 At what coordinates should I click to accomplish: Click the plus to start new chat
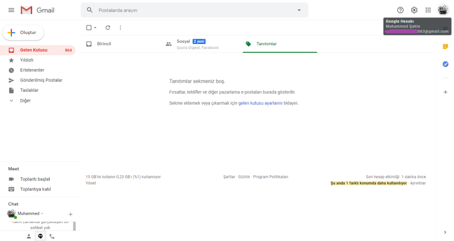click(x=71, y=214)
